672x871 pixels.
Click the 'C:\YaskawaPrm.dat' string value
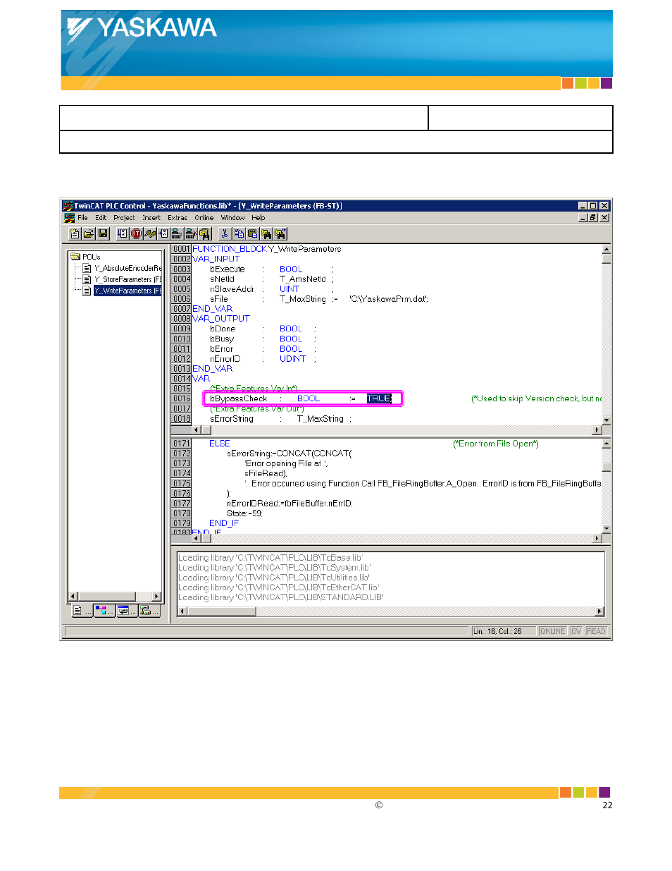[388, 299]
